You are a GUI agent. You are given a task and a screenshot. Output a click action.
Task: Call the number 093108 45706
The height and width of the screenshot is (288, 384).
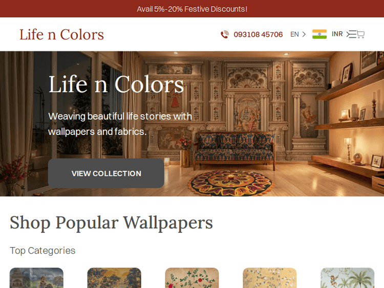coord(258,34)
